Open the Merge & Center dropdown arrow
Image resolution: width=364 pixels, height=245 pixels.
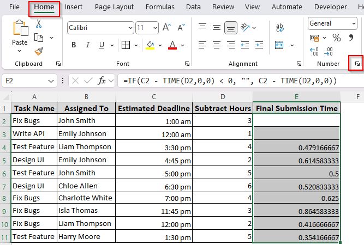point(292,45)
